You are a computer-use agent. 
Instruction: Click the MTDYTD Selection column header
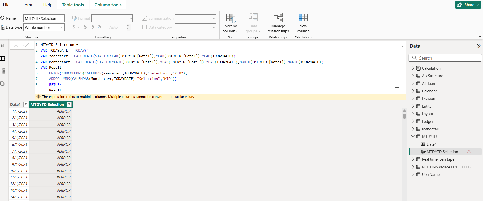[x=47, y=104]
